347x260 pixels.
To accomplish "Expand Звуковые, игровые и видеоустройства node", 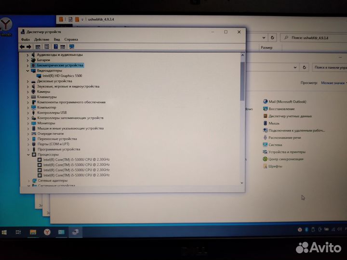I will click(27, 87).
